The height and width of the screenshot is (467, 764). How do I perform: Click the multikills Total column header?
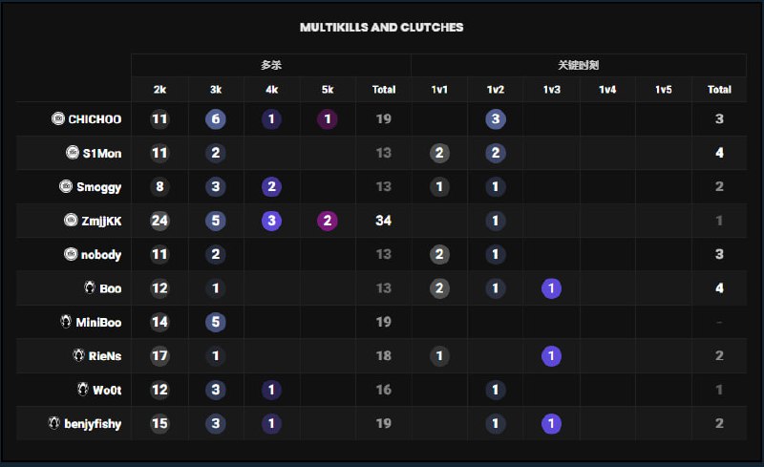tap(384, 90)
